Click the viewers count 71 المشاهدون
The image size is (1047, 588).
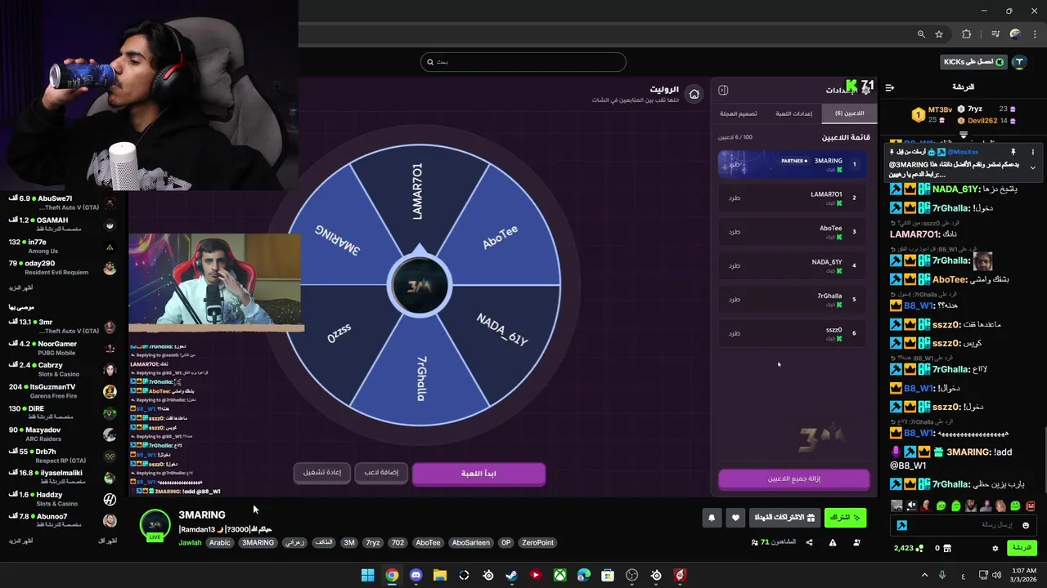coord(773,542)
